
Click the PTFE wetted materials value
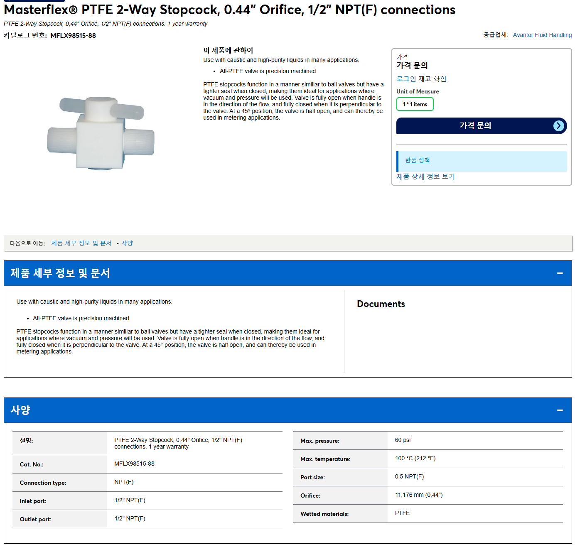402,513
